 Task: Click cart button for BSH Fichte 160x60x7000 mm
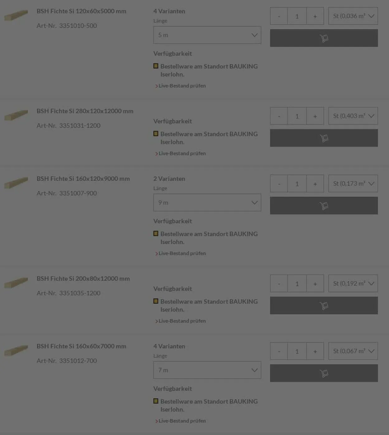click(324, 373)
